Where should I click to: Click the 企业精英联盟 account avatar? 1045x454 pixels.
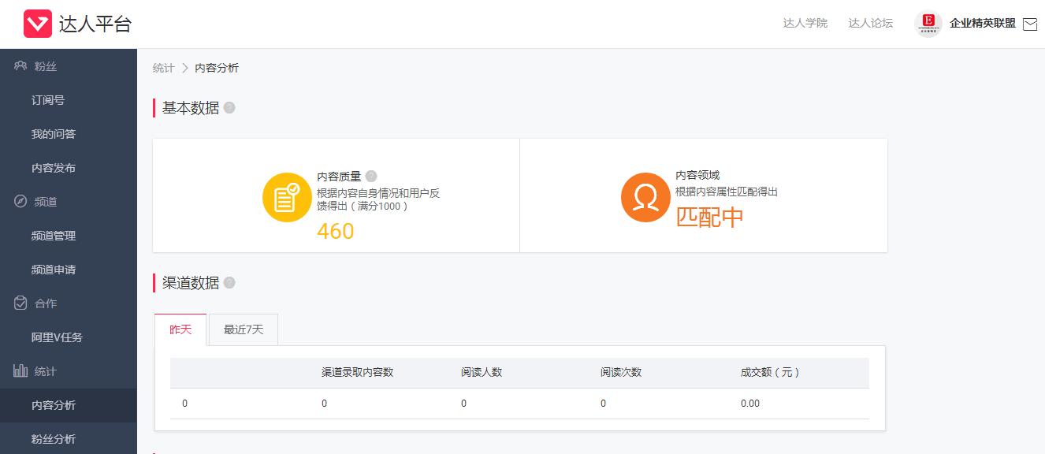pyautogui.click(x=929, y=24)
